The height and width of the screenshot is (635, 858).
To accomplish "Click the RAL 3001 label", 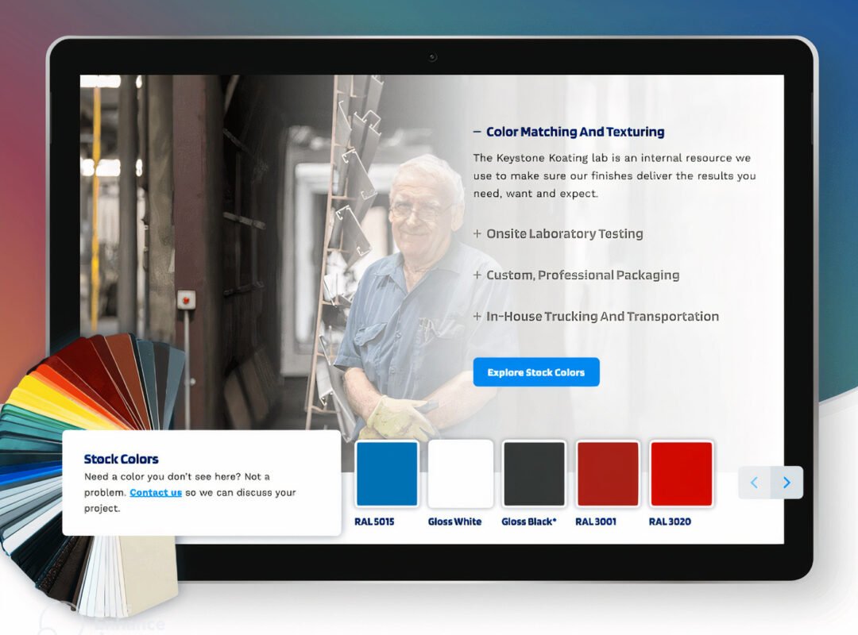I will [595, 521].
